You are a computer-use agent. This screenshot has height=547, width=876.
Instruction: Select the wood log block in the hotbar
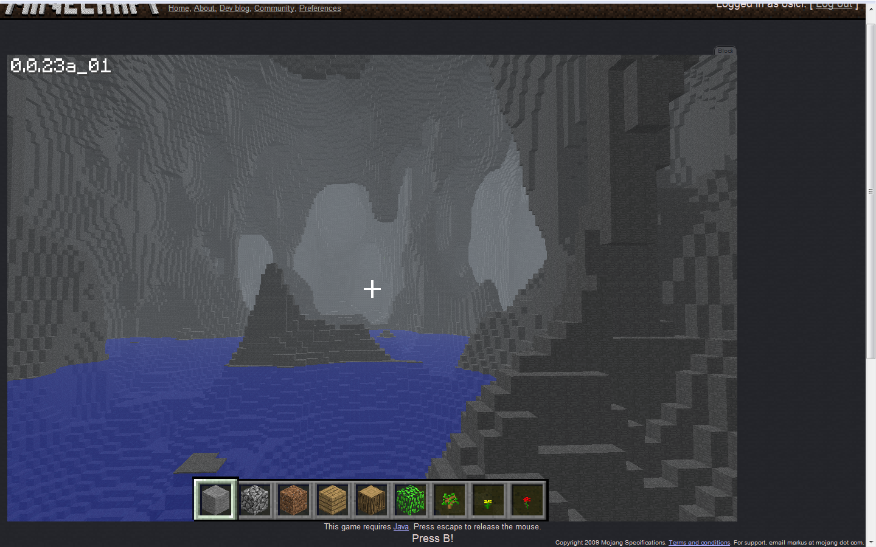click(371, 500)
